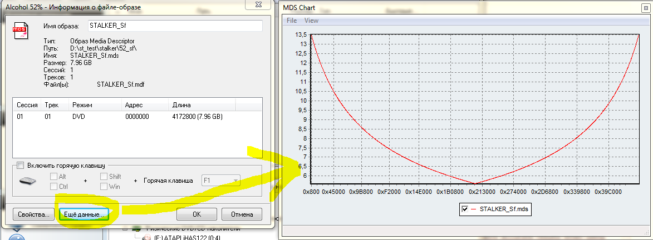Click the 0x800 x-axis label
Viewport: 653px width, 240px height.
point(312,192)
